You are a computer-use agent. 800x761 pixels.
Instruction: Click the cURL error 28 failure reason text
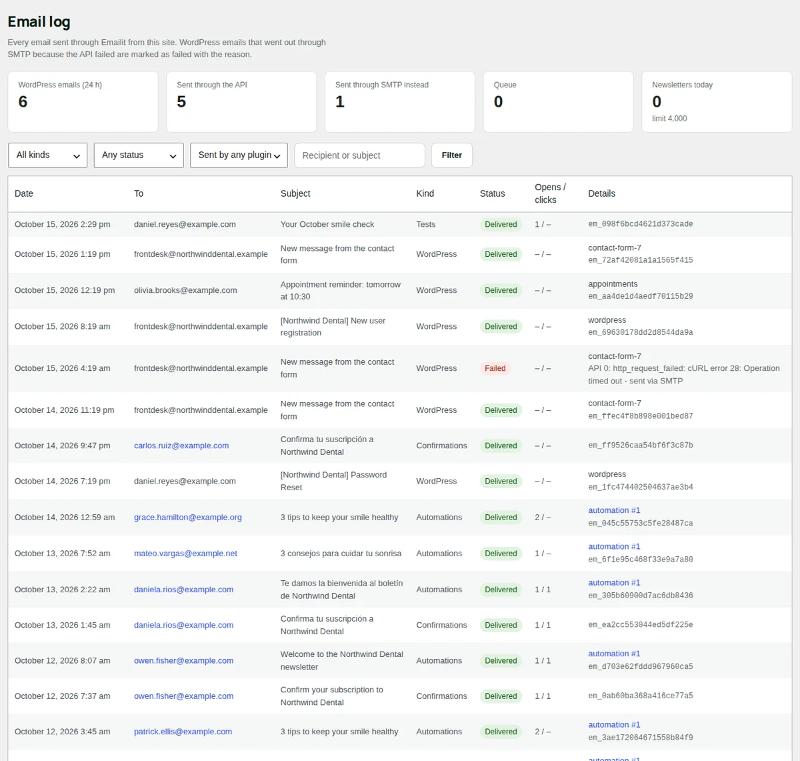click(x=683, y=375)
